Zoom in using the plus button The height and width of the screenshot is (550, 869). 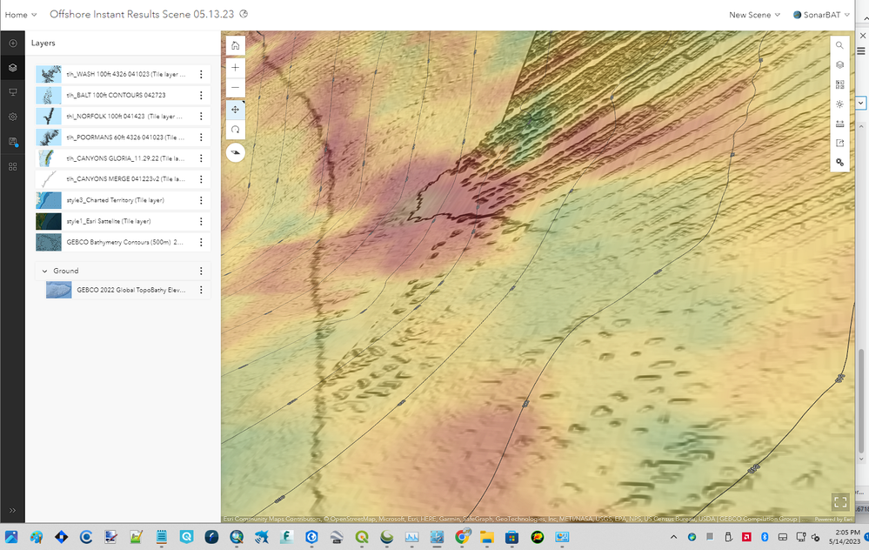[x=235, y=67]
